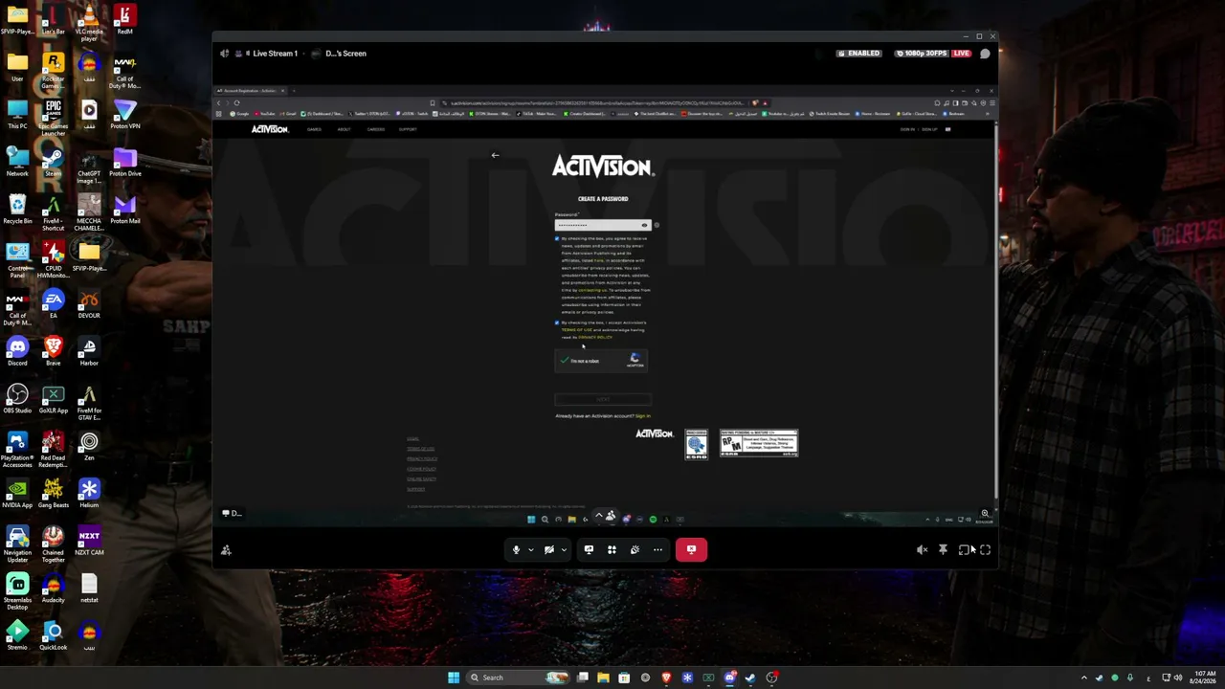Launch Epic Games Launcher
Viewport: 1225px width, 689px height.
pyautogui.click(x=54, y=118)
